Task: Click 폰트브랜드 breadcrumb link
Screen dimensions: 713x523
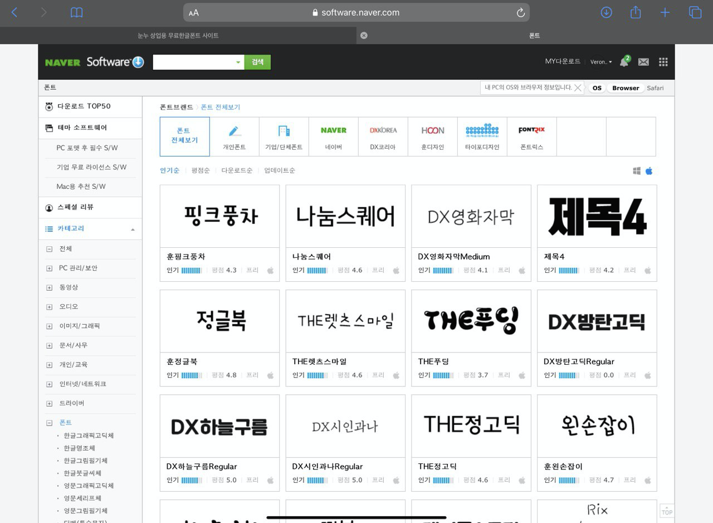Action: (x=177, y=107)
